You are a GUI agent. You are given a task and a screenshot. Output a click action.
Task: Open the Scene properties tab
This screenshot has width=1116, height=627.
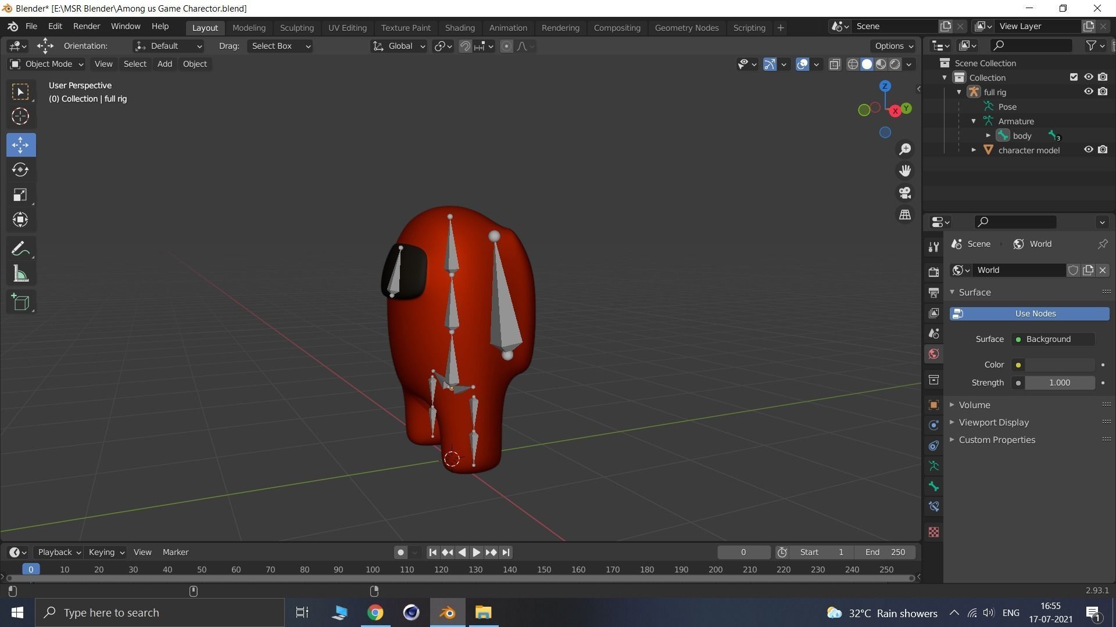coord(933,333)
